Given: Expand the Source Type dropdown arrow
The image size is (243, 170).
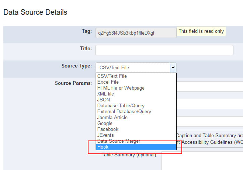Looking at the screenshot, I should coord(173,67).
